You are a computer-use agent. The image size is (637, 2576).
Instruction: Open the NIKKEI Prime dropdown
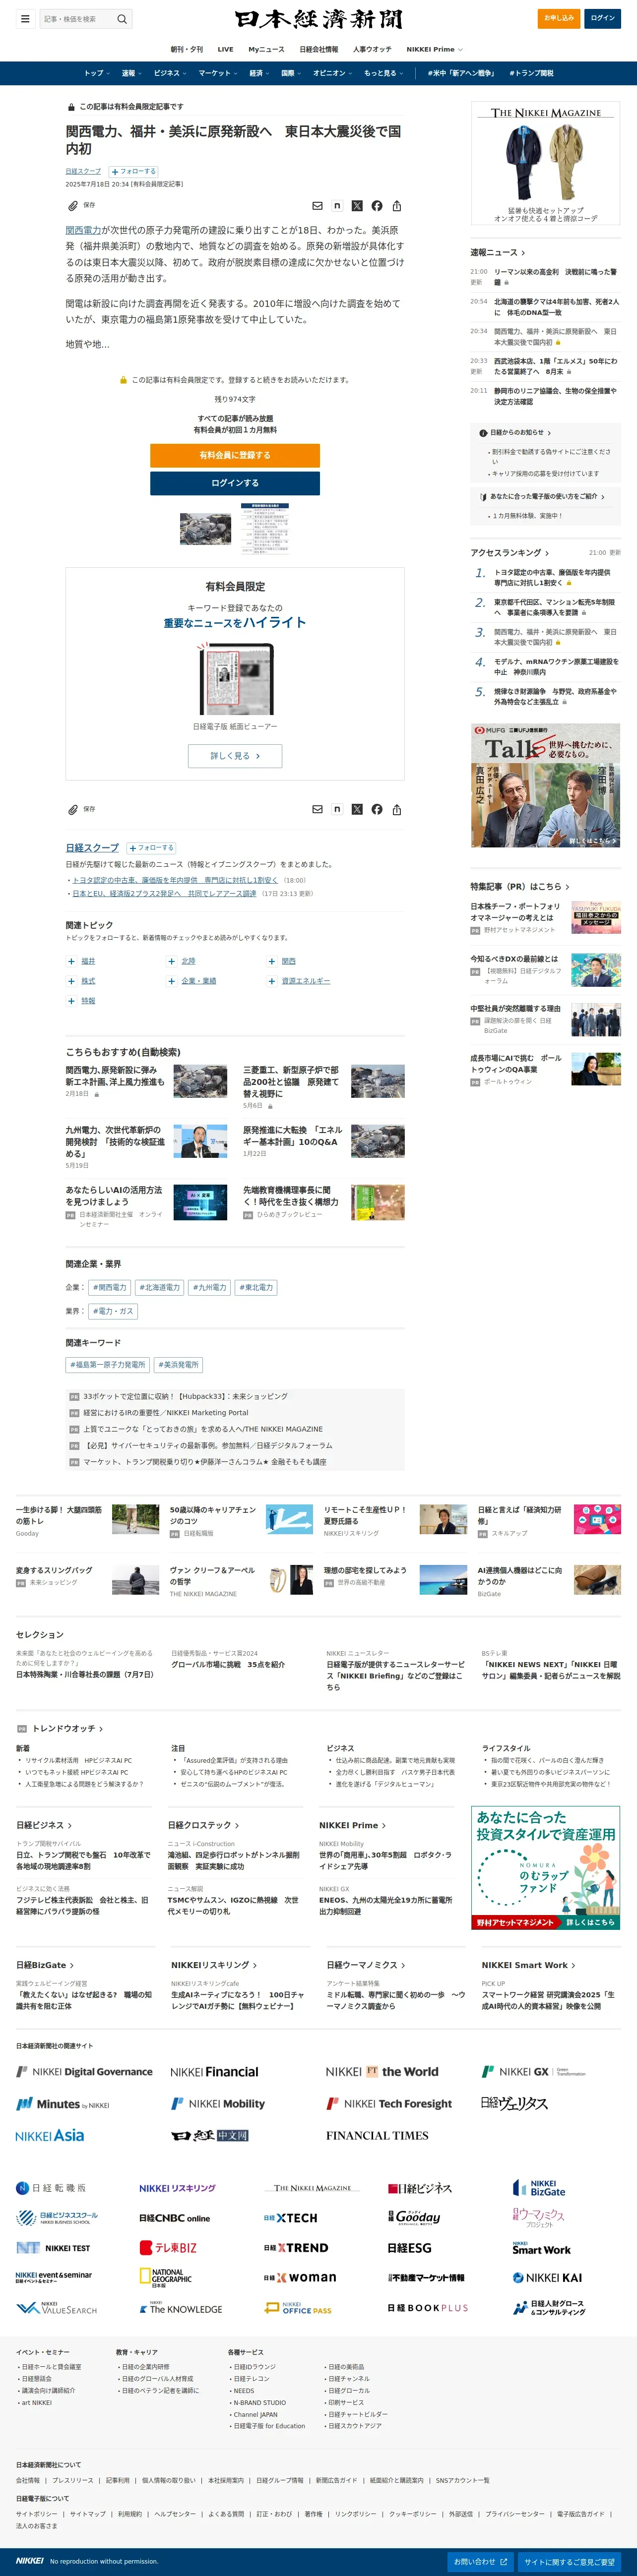coord(434,49)
